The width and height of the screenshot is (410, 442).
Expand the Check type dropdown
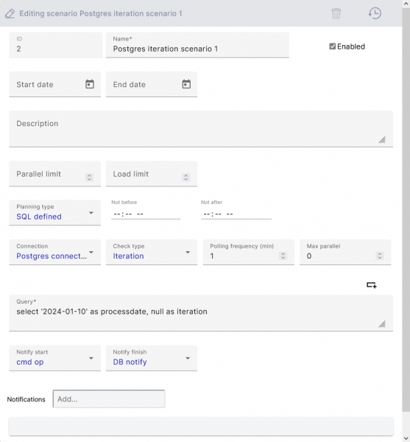pyautogui.click(x=152, y=252)
